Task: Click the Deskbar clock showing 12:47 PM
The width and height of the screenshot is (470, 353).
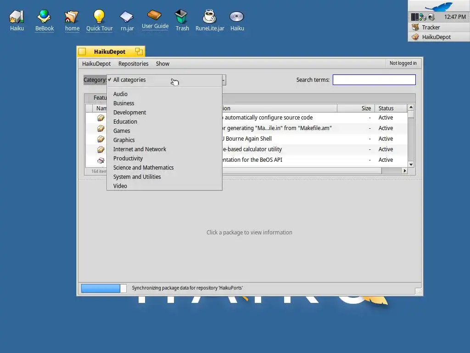Action: click(455, 17)
